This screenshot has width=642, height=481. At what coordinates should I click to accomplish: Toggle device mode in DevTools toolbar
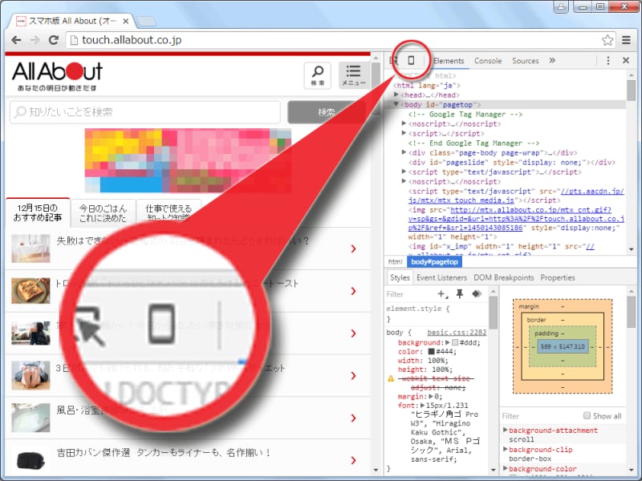411,61
